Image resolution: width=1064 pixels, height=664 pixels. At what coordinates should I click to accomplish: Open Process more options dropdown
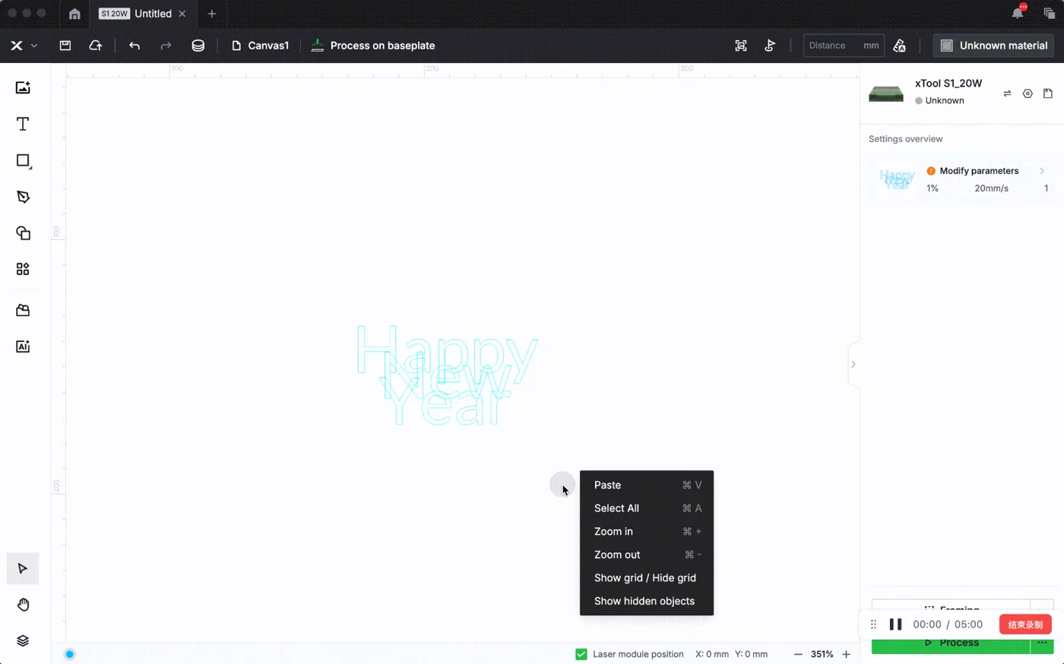tap(1042, 643)
